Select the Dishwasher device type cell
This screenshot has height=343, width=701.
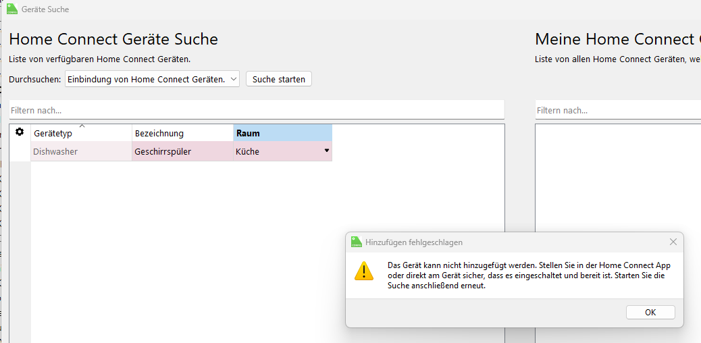[x=81, y=152]
